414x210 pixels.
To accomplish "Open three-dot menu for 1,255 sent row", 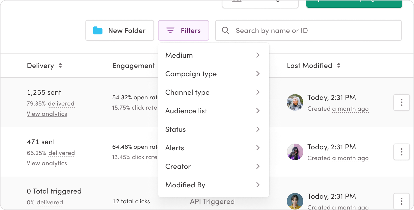I will coord(401,102).
